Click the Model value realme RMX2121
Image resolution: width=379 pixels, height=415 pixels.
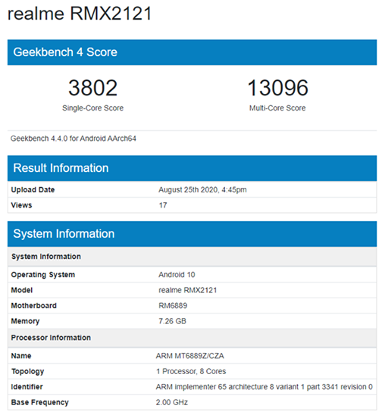(x=187, y=290)
